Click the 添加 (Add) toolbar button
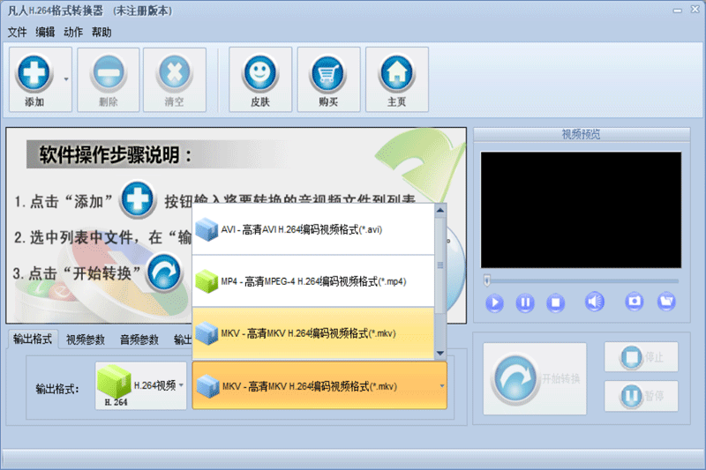Image resolution: width=706 pixels, height=470 pixels. [34, 79]
